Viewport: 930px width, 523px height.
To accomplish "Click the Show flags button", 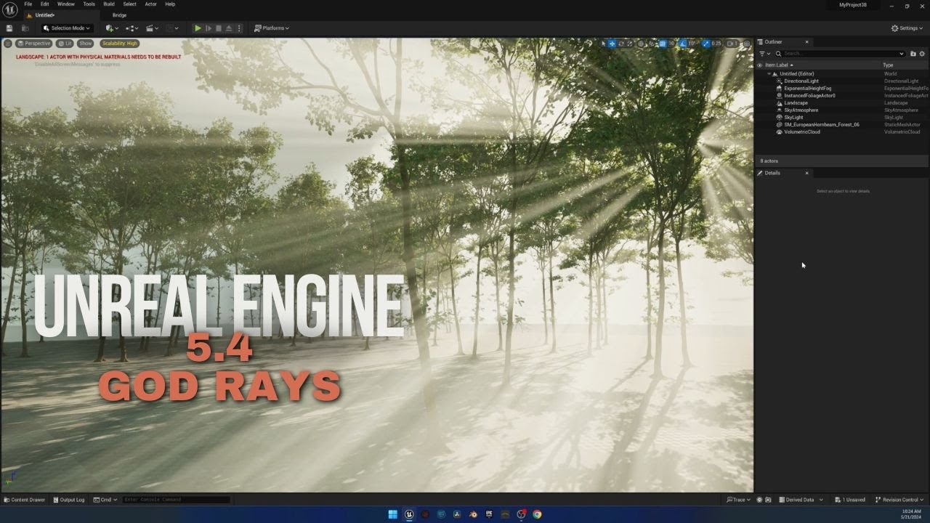I will [86, 44].
